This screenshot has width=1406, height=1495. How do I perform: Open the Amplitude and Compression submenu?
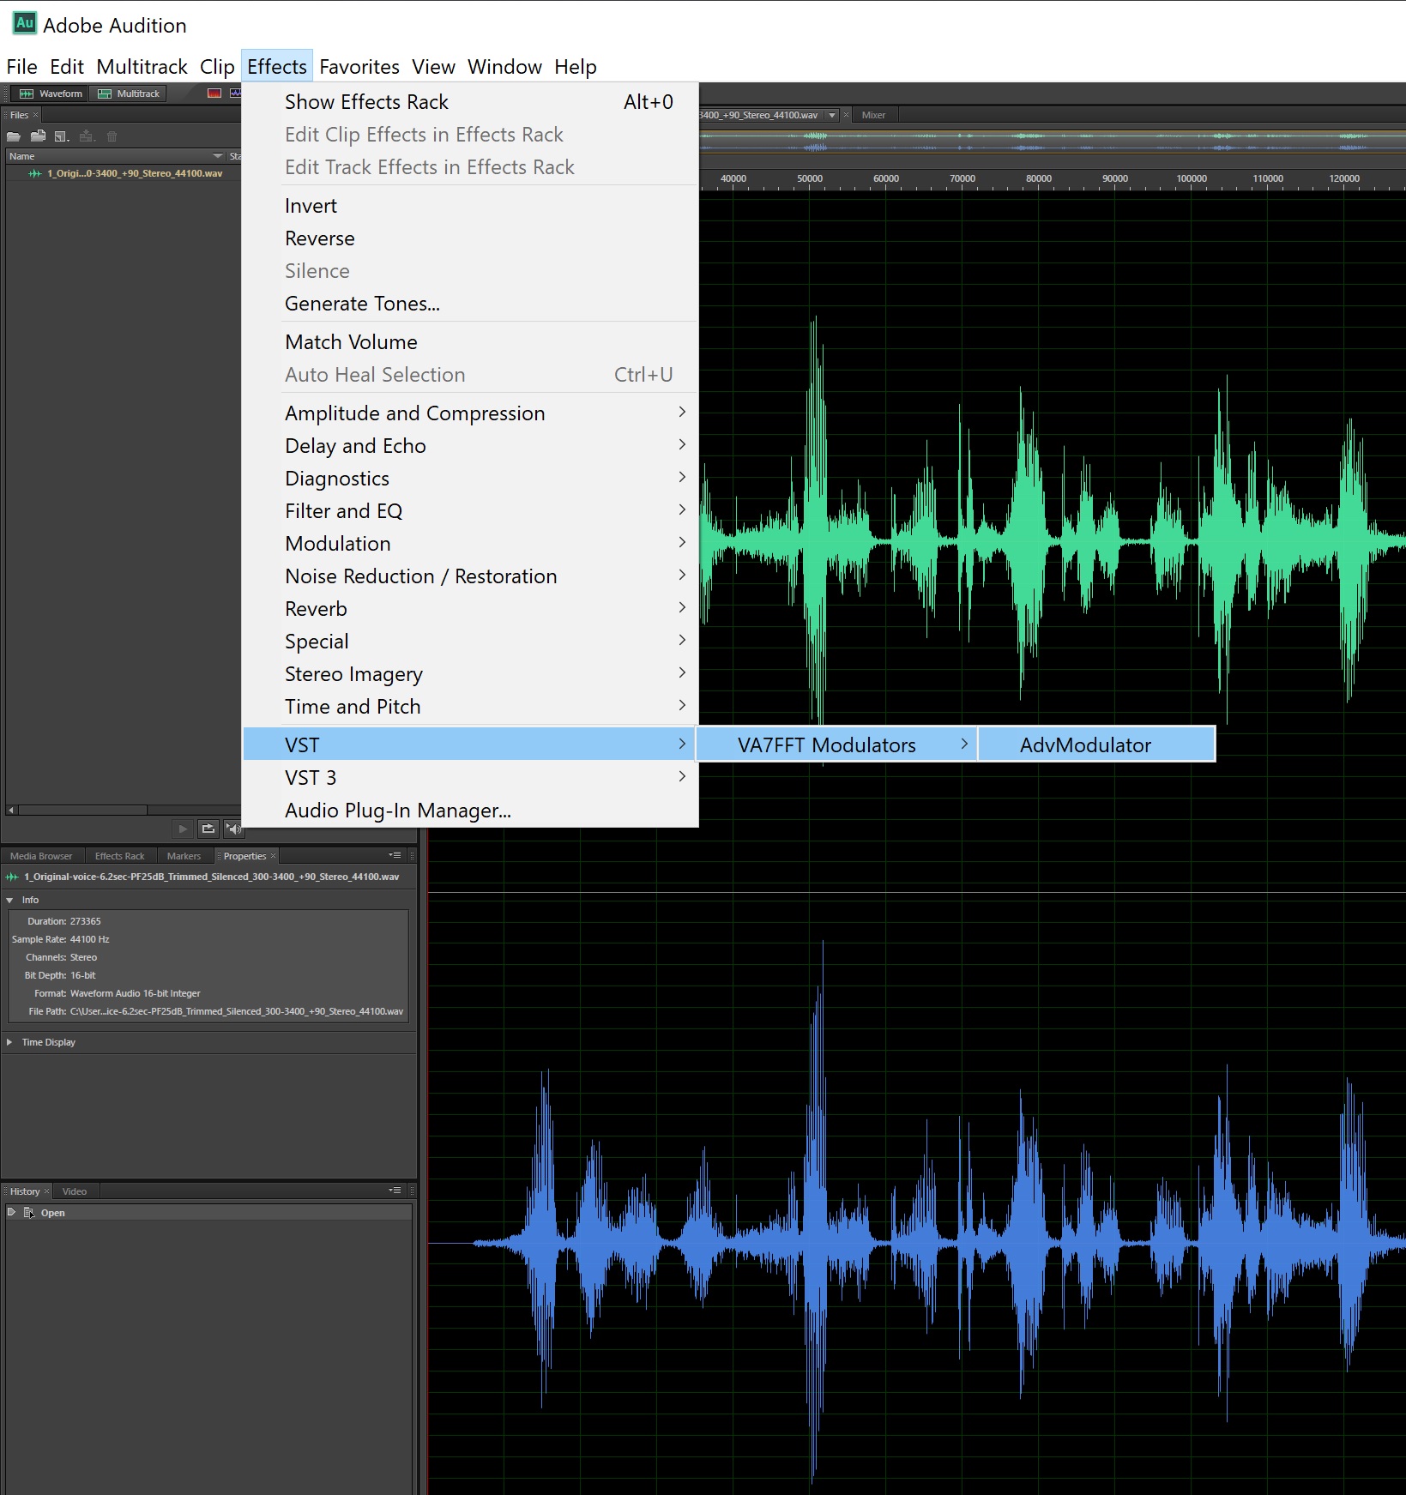pyautogui.click(x=414, y=413)
